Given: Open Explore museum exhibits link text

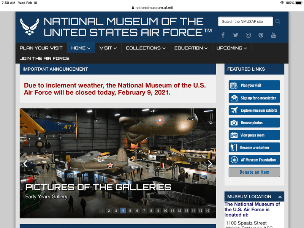Looking at the screenshot, I should click(259, 110).
